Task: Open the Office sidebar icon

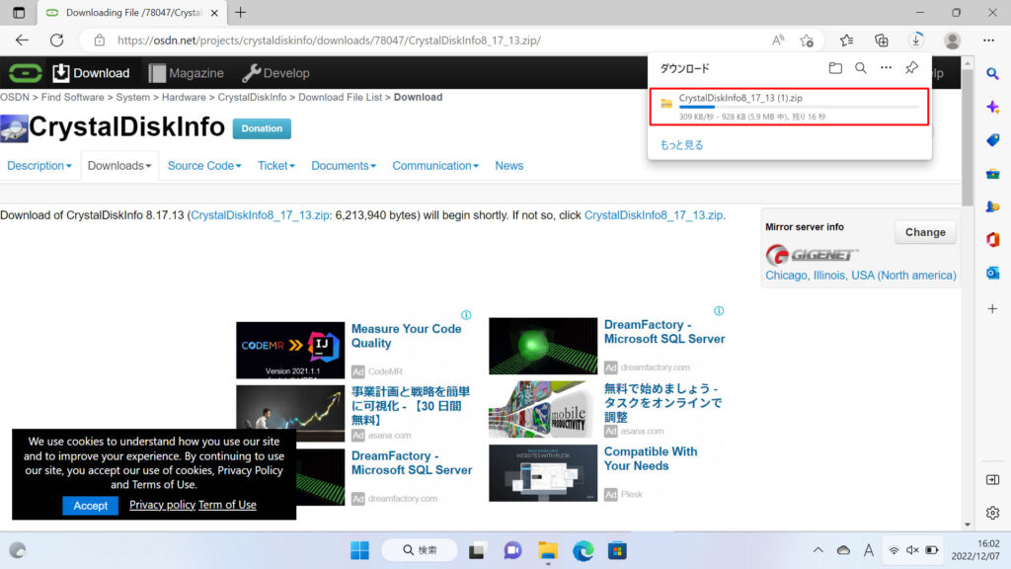Action: coord(993,239)
